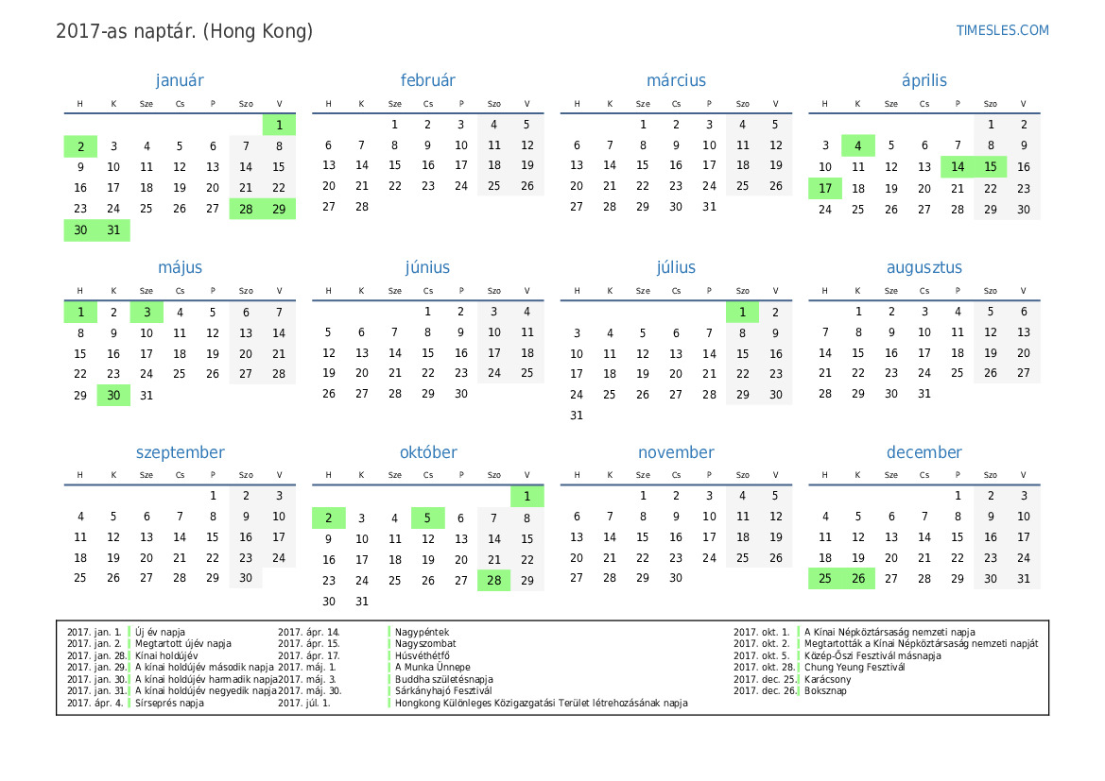Select the január month heading
Image resolution: width=1105 pixels, height=781 pixels.
(180, 80)
